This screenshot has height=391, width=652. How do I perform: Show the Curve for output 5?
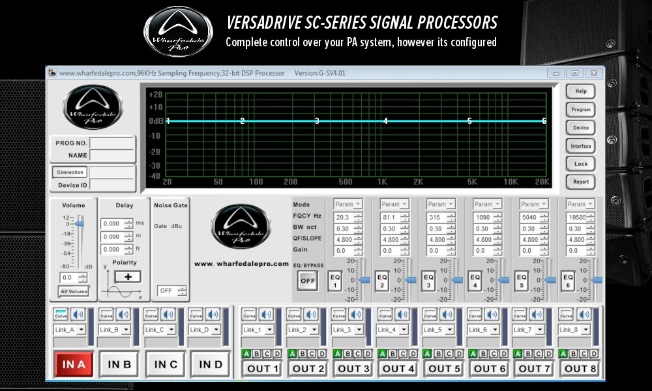(430, 315)
